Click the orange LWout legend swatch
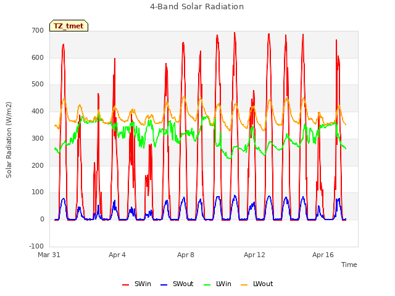This screenshot has width=395, height=296. click(x=244, y=285)
